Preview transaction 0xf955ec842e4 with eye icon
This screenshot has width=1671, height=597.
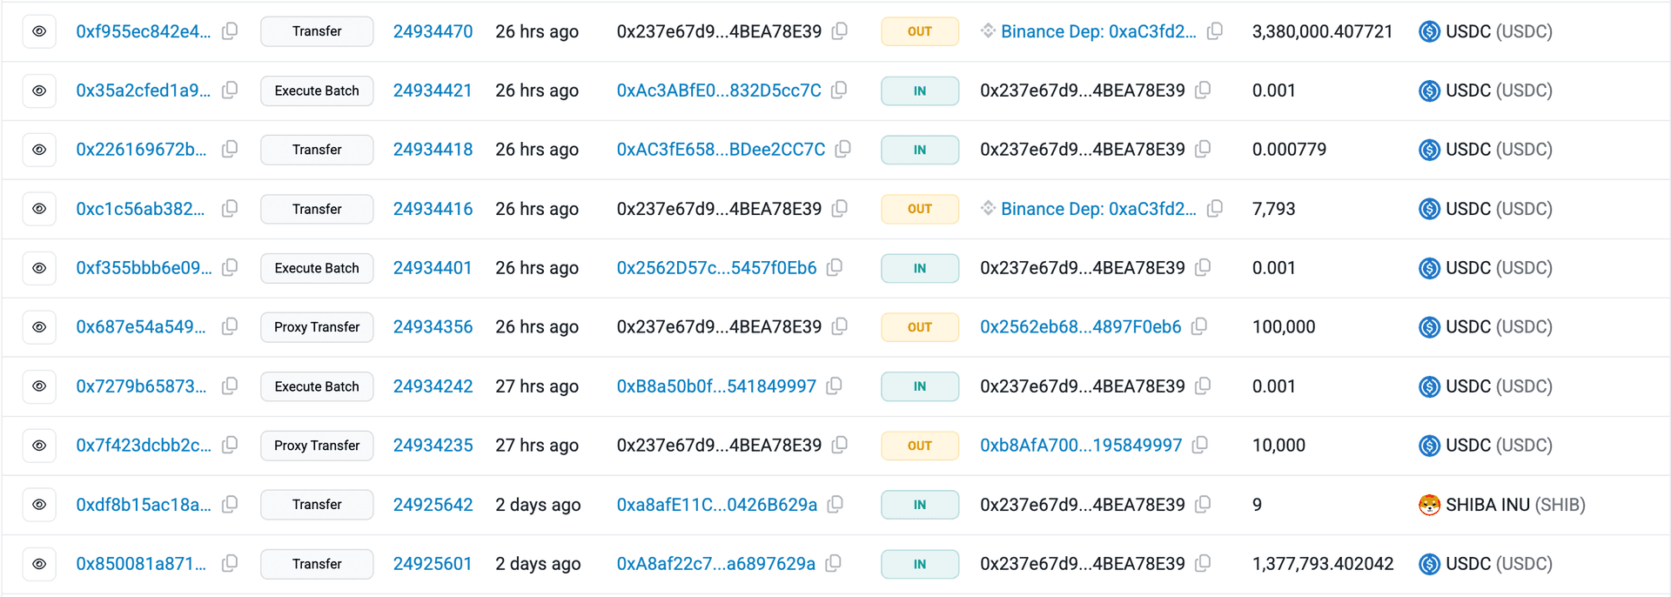pos(39,31)
